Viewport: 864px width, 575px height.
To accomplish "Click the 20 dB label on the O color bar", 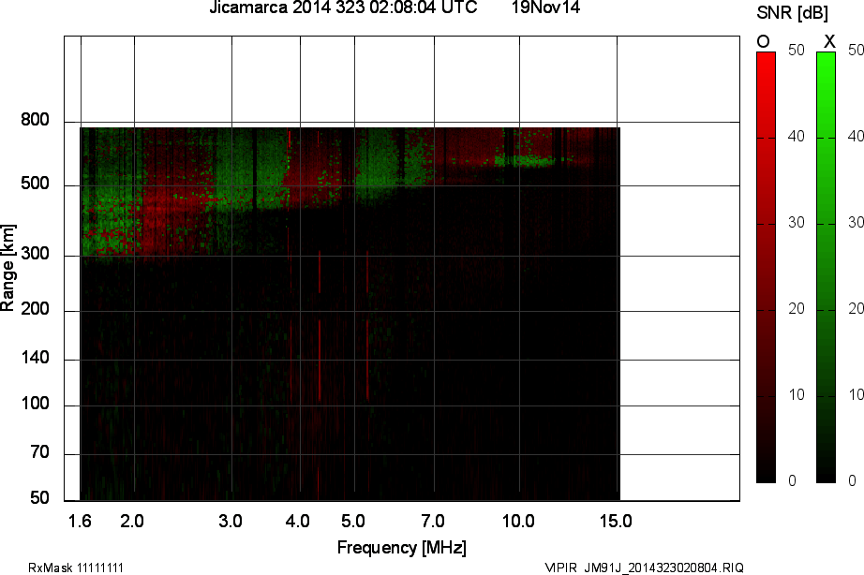I will 797,309.
